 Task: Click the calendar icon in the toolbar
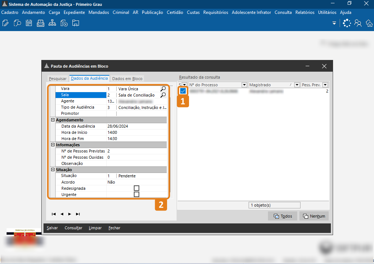[29, 23]
